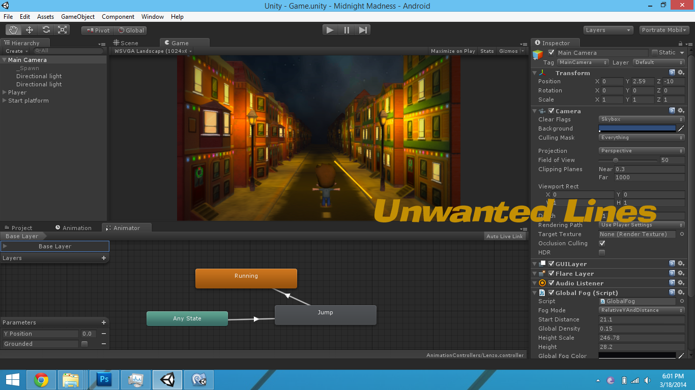
Task: Select the Hand tool in the toolbar
Action: coord(13,30)
